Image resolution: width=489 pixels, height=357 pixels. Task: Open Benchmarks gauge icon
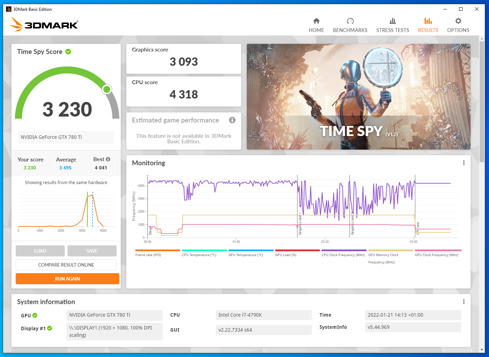[x=350, y=21]
